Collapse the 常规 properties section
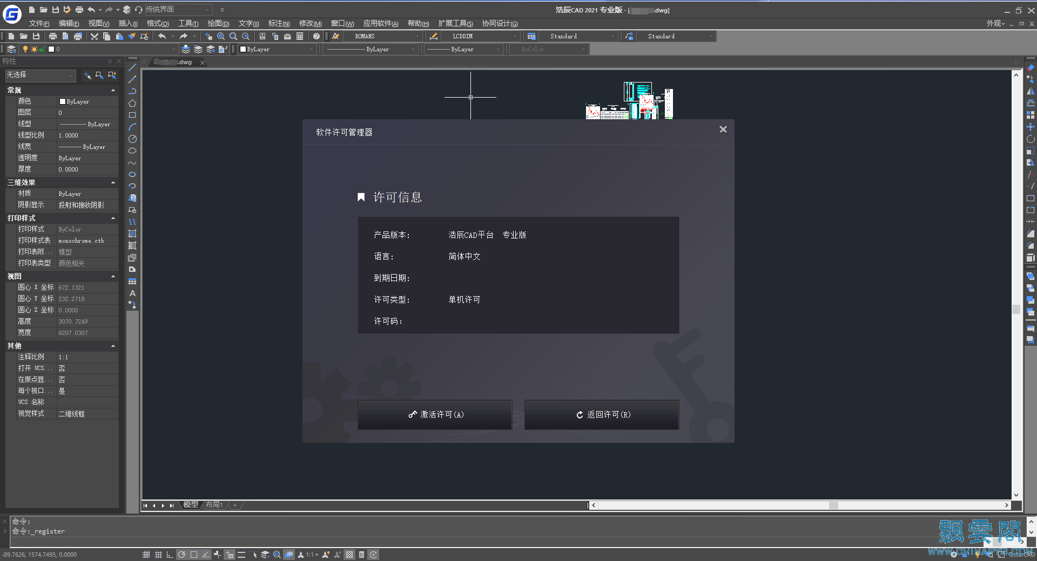 pos(113,90)
